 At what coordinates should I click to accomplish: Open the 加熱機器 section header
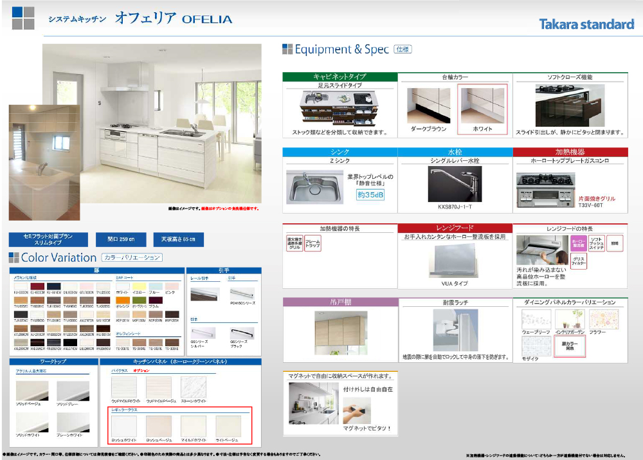570,152
